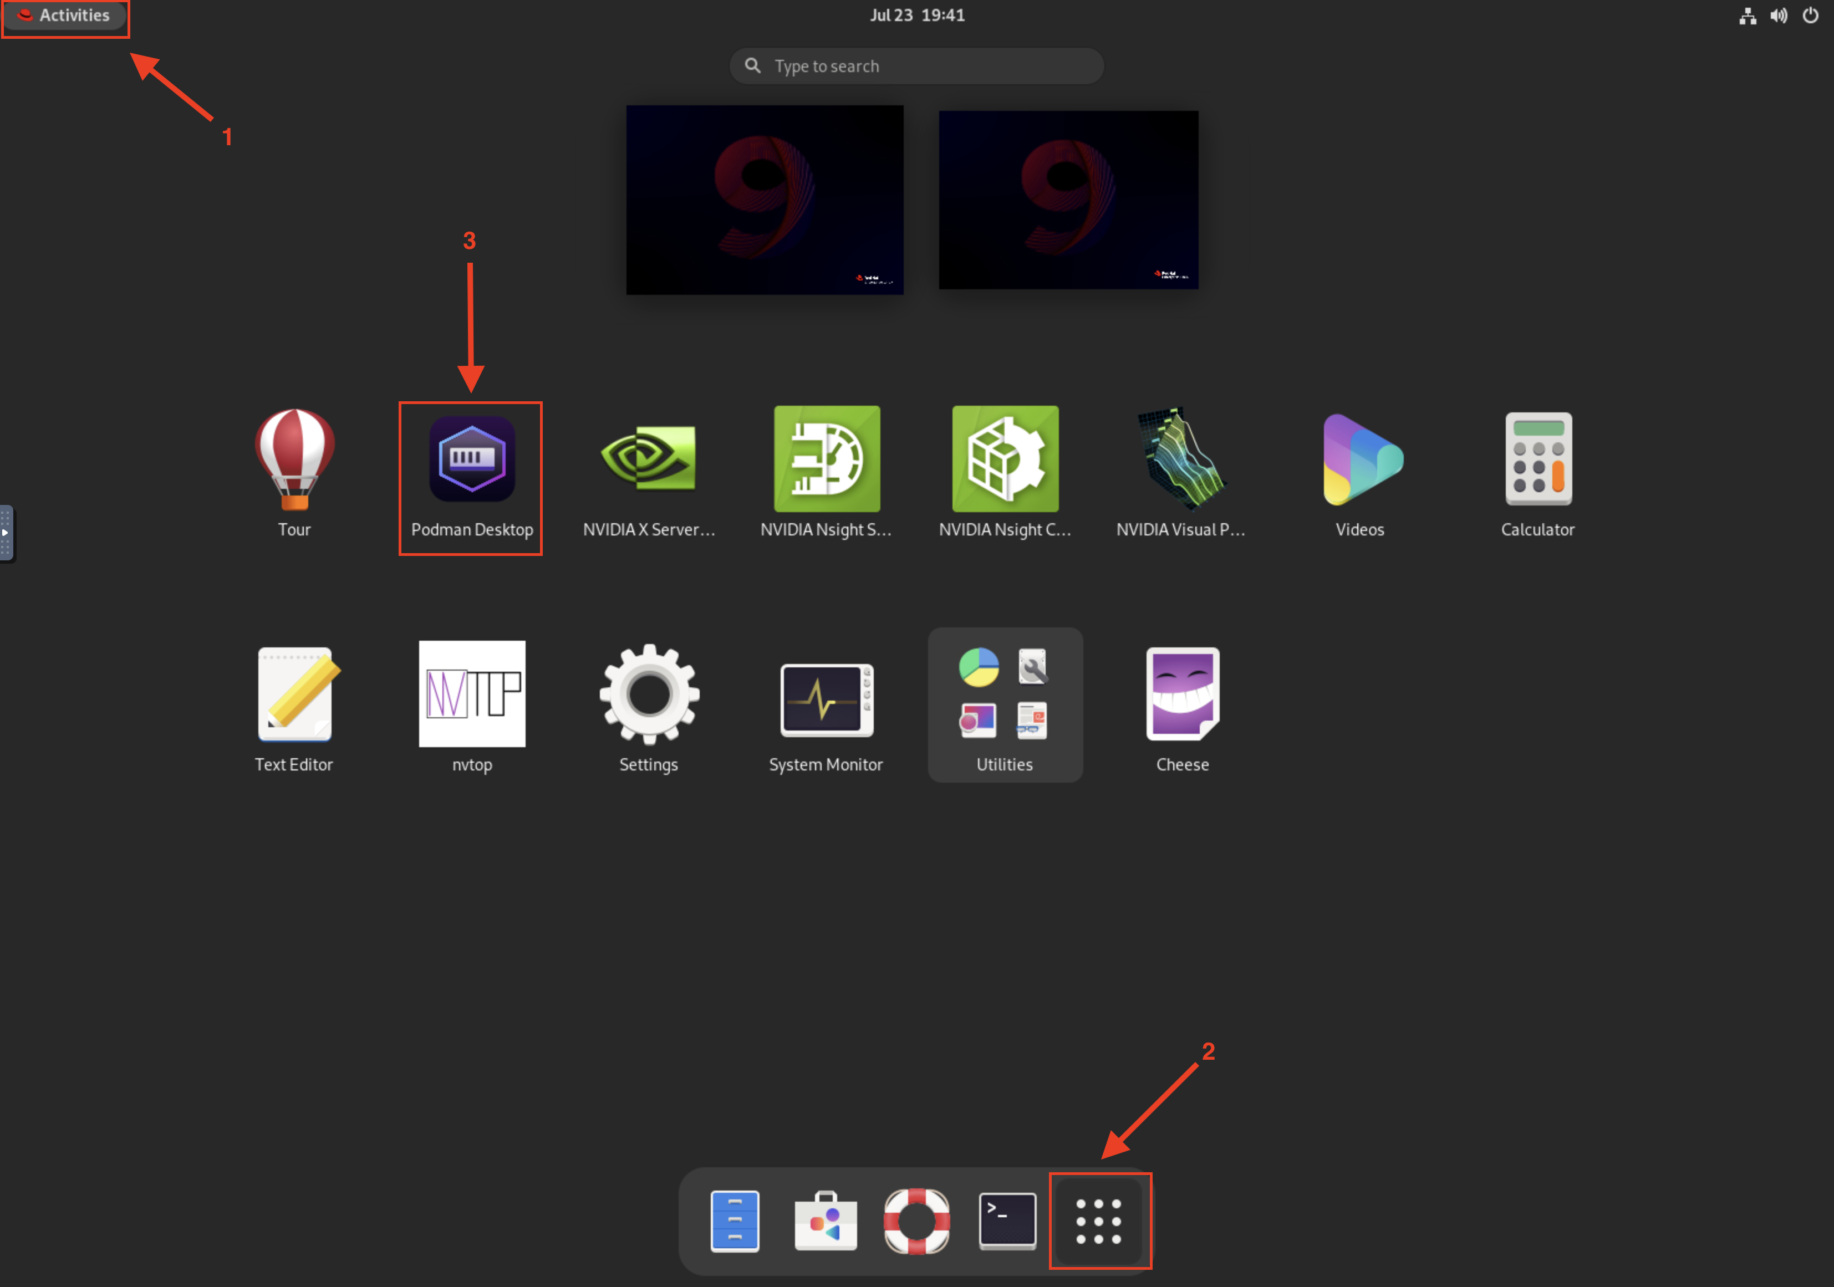Open Files from the dock
This screenshot has height=1287, width=1834.
tap(735, 1220)
